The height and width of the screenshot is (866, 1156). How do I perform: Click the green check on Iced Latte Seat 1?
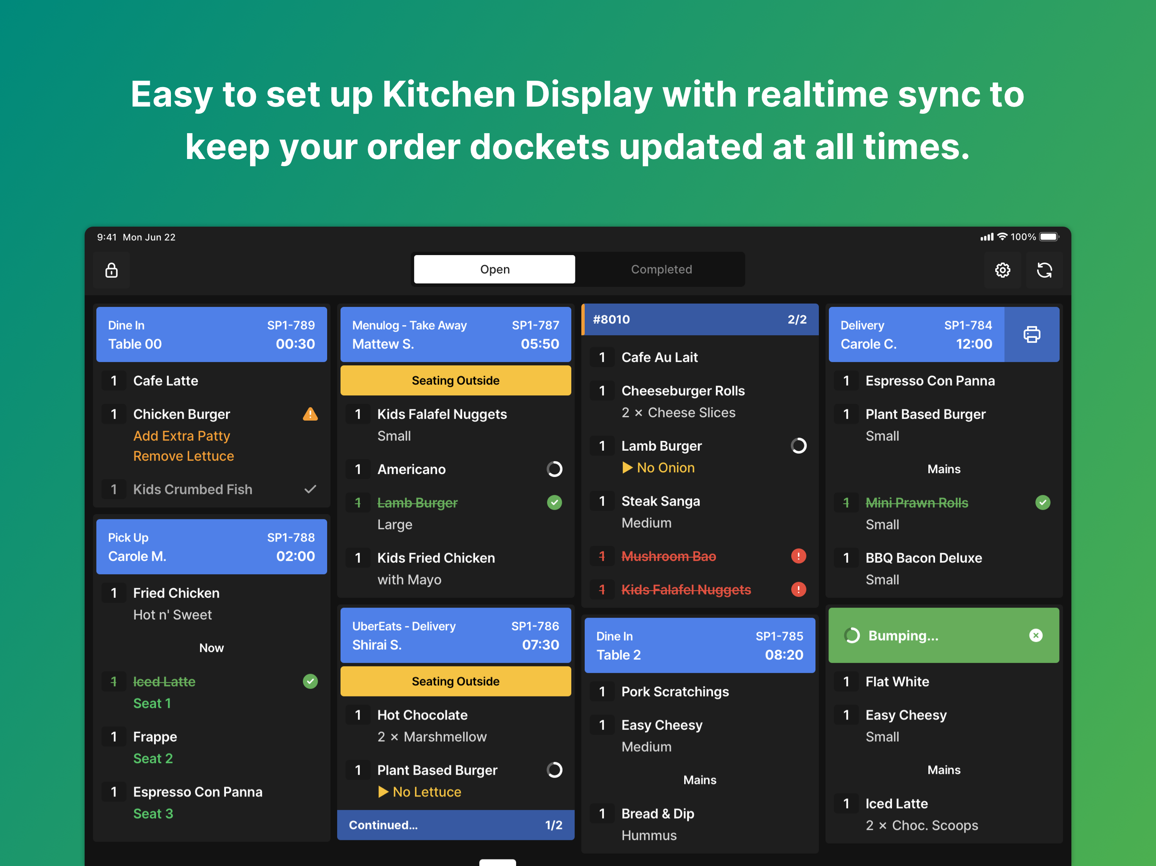pyautogui.click(x=311, y=682)
